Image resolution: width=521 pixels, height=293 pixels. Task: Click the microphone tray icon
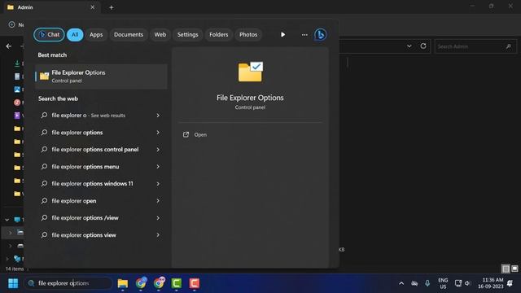tap(427, 283)
